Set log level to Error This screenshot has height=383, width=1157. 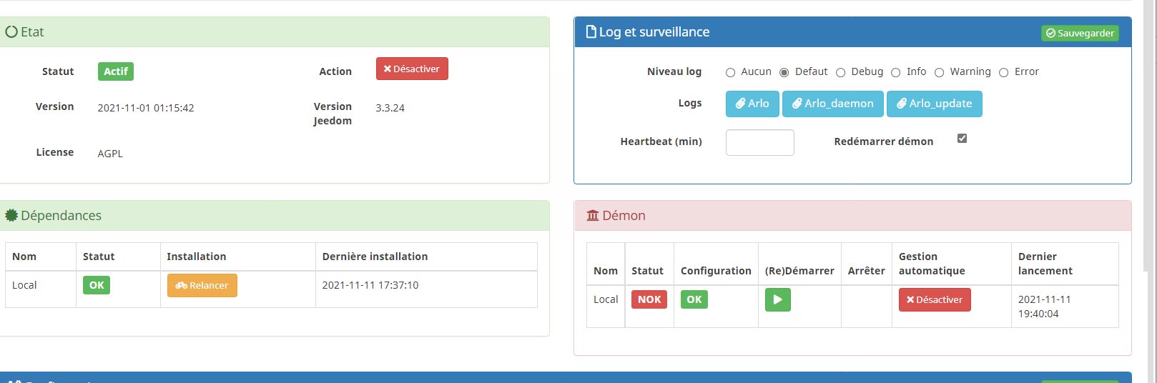tap(1004, 72)
